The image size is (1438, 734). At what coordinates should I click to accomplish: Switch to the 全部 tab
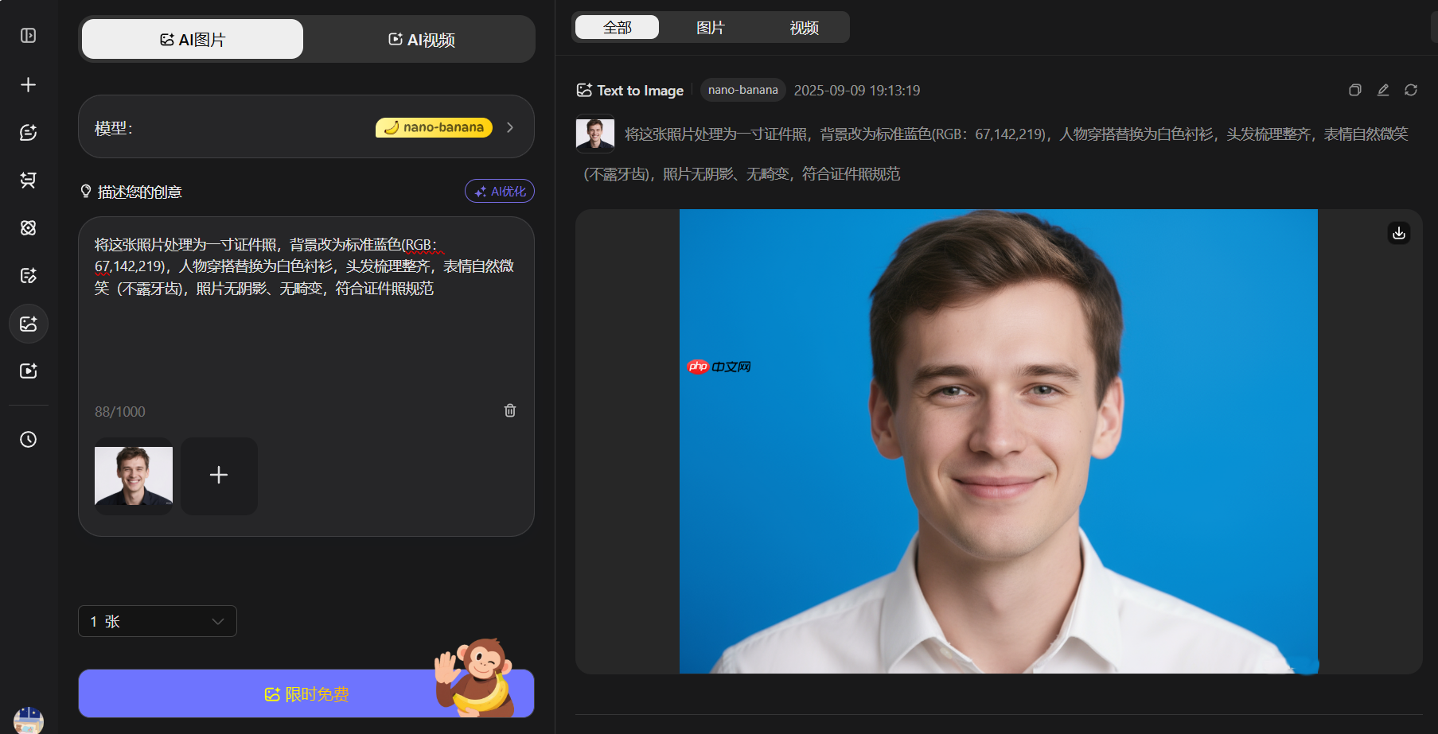click(616, 26)
